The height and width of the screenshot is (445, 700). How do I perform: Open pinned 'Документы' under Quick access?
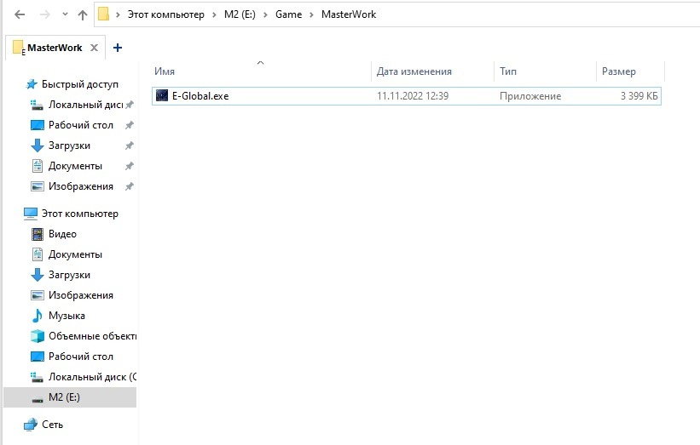75,166
